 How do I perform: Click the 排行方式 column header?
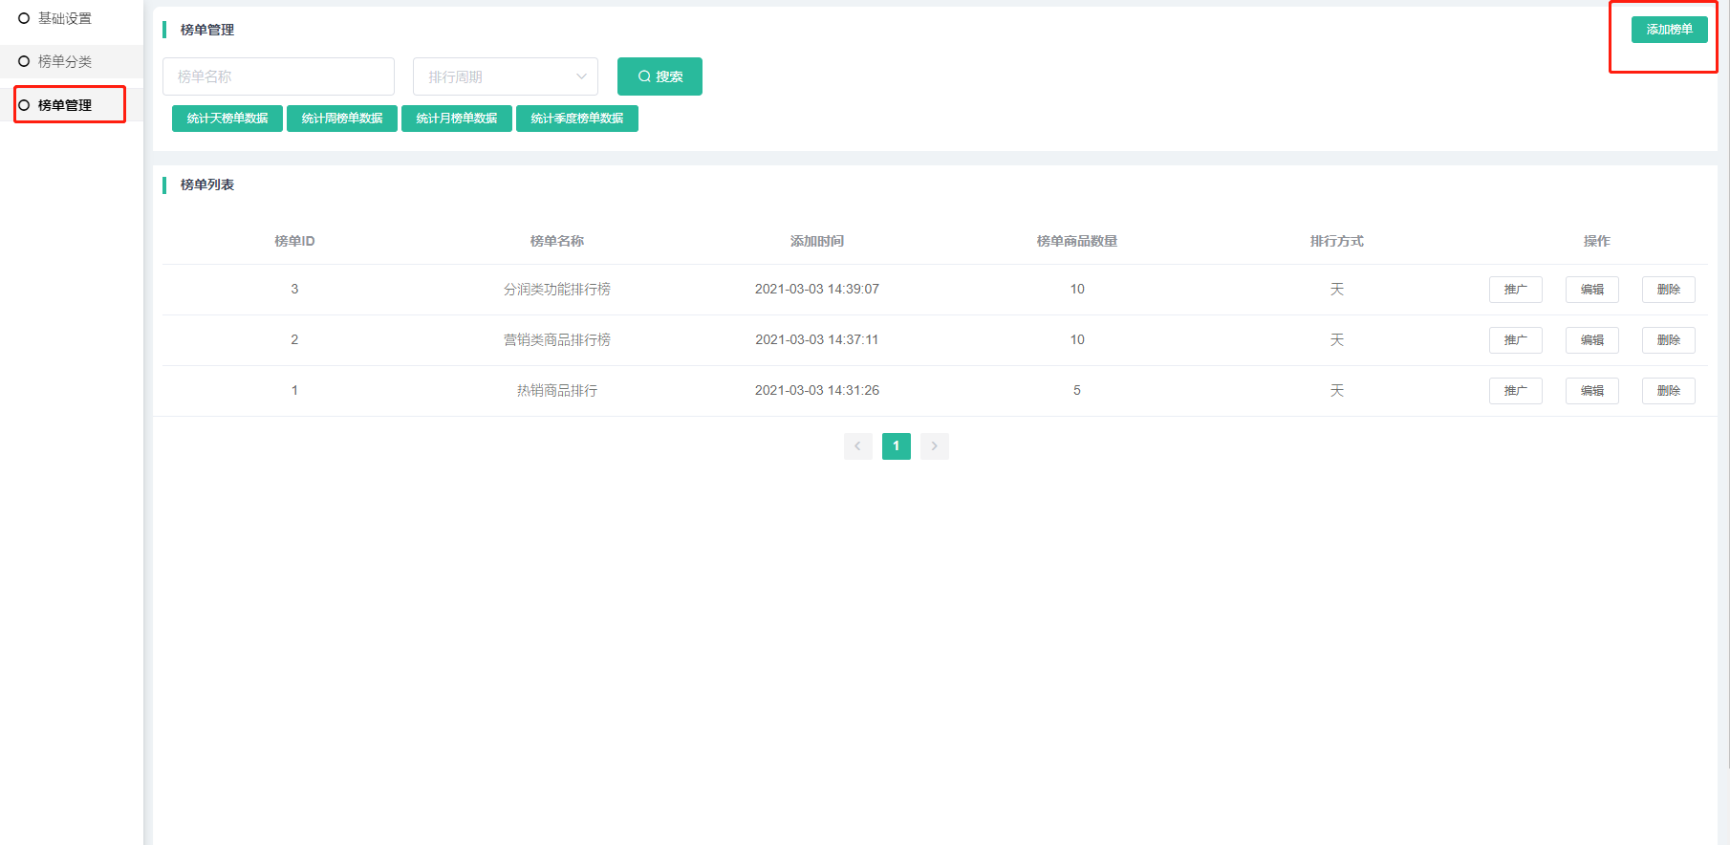[x=1337, y=241]
